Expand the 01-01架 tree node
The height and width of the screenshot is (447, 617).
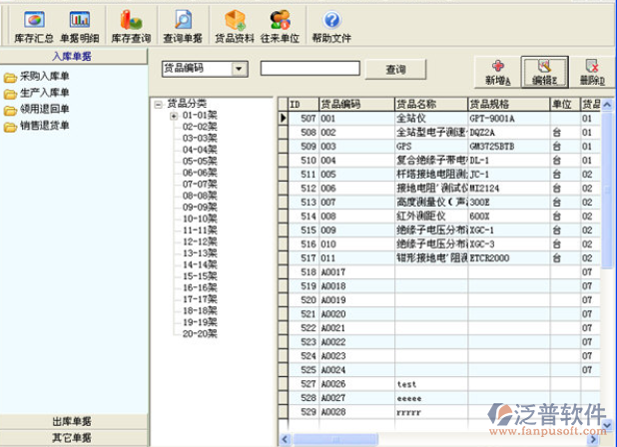click(174, 116)
